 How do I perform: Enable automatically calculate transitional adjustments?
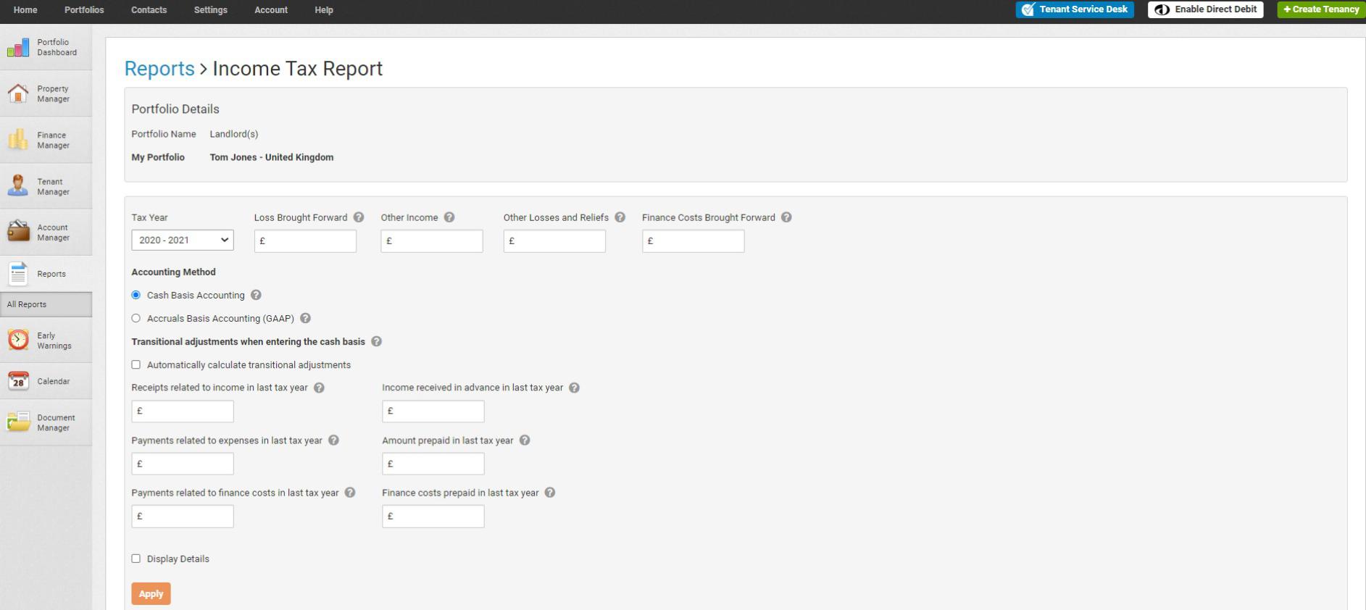point(136,364)
